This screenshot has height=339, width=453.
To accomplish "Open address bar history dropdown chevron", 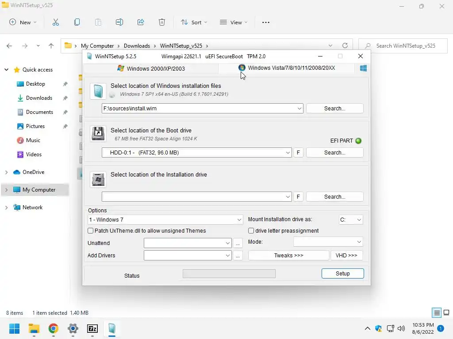I will [330, 45].
